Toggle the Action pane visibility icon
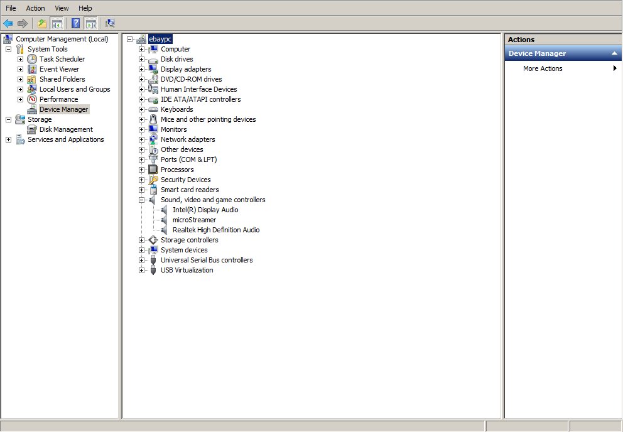 92,23
